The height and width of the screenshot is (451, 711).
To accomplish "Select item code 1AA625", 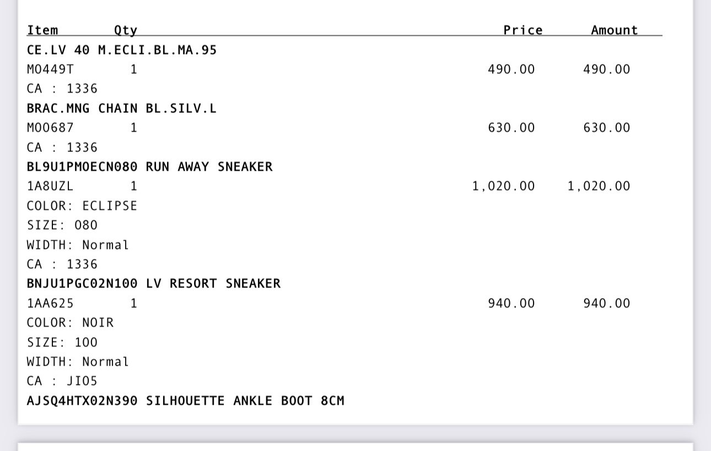I will [50, 303].
